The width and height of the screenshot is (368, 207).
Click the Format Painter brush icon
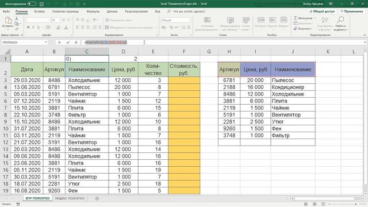[17, 29]
